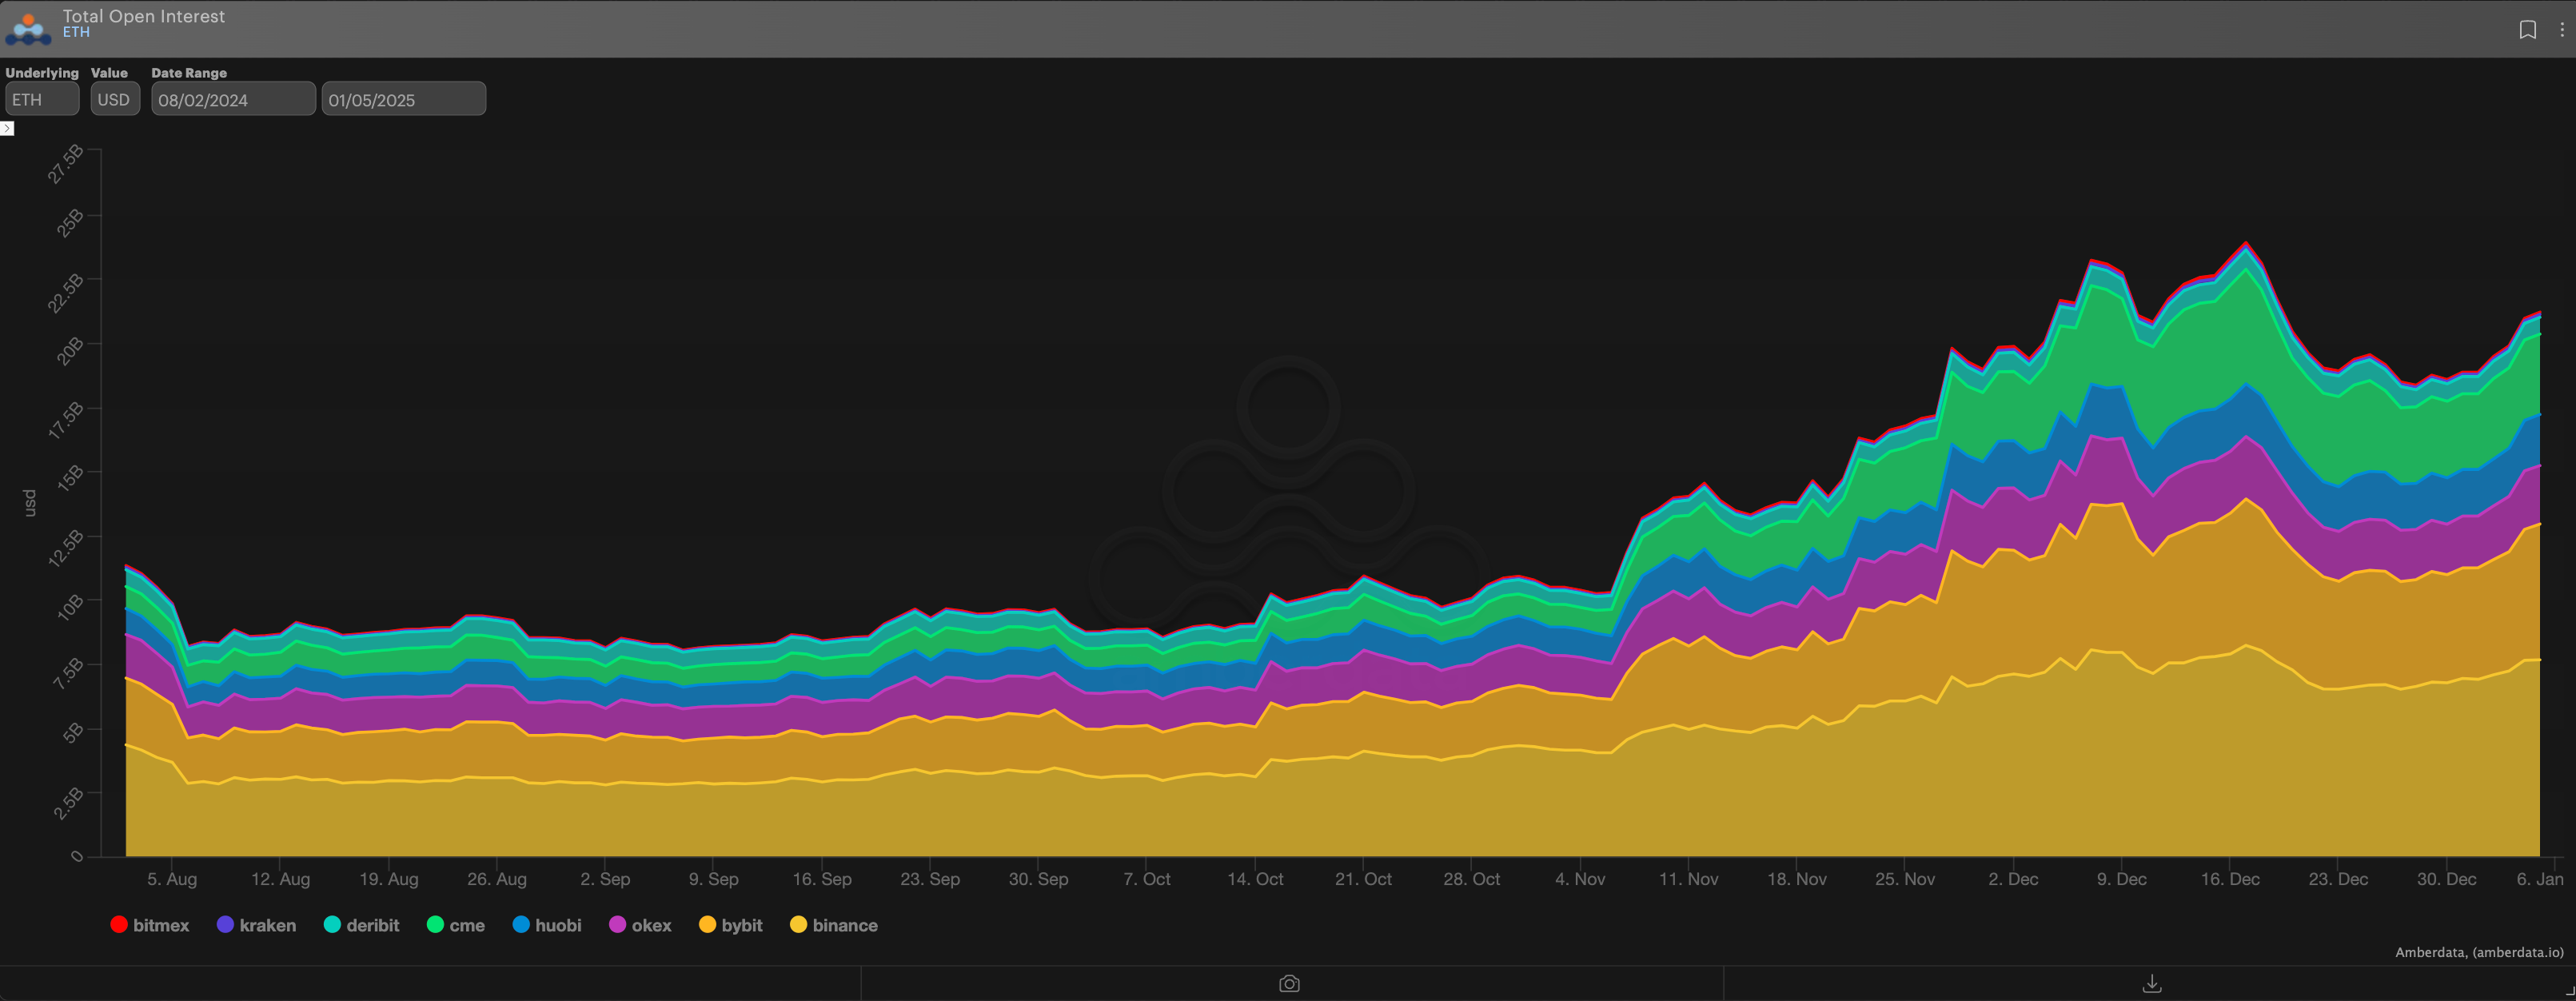2576x1001 pixels.
Task: Open the Value USD dropdown
Action: (115, 99)
